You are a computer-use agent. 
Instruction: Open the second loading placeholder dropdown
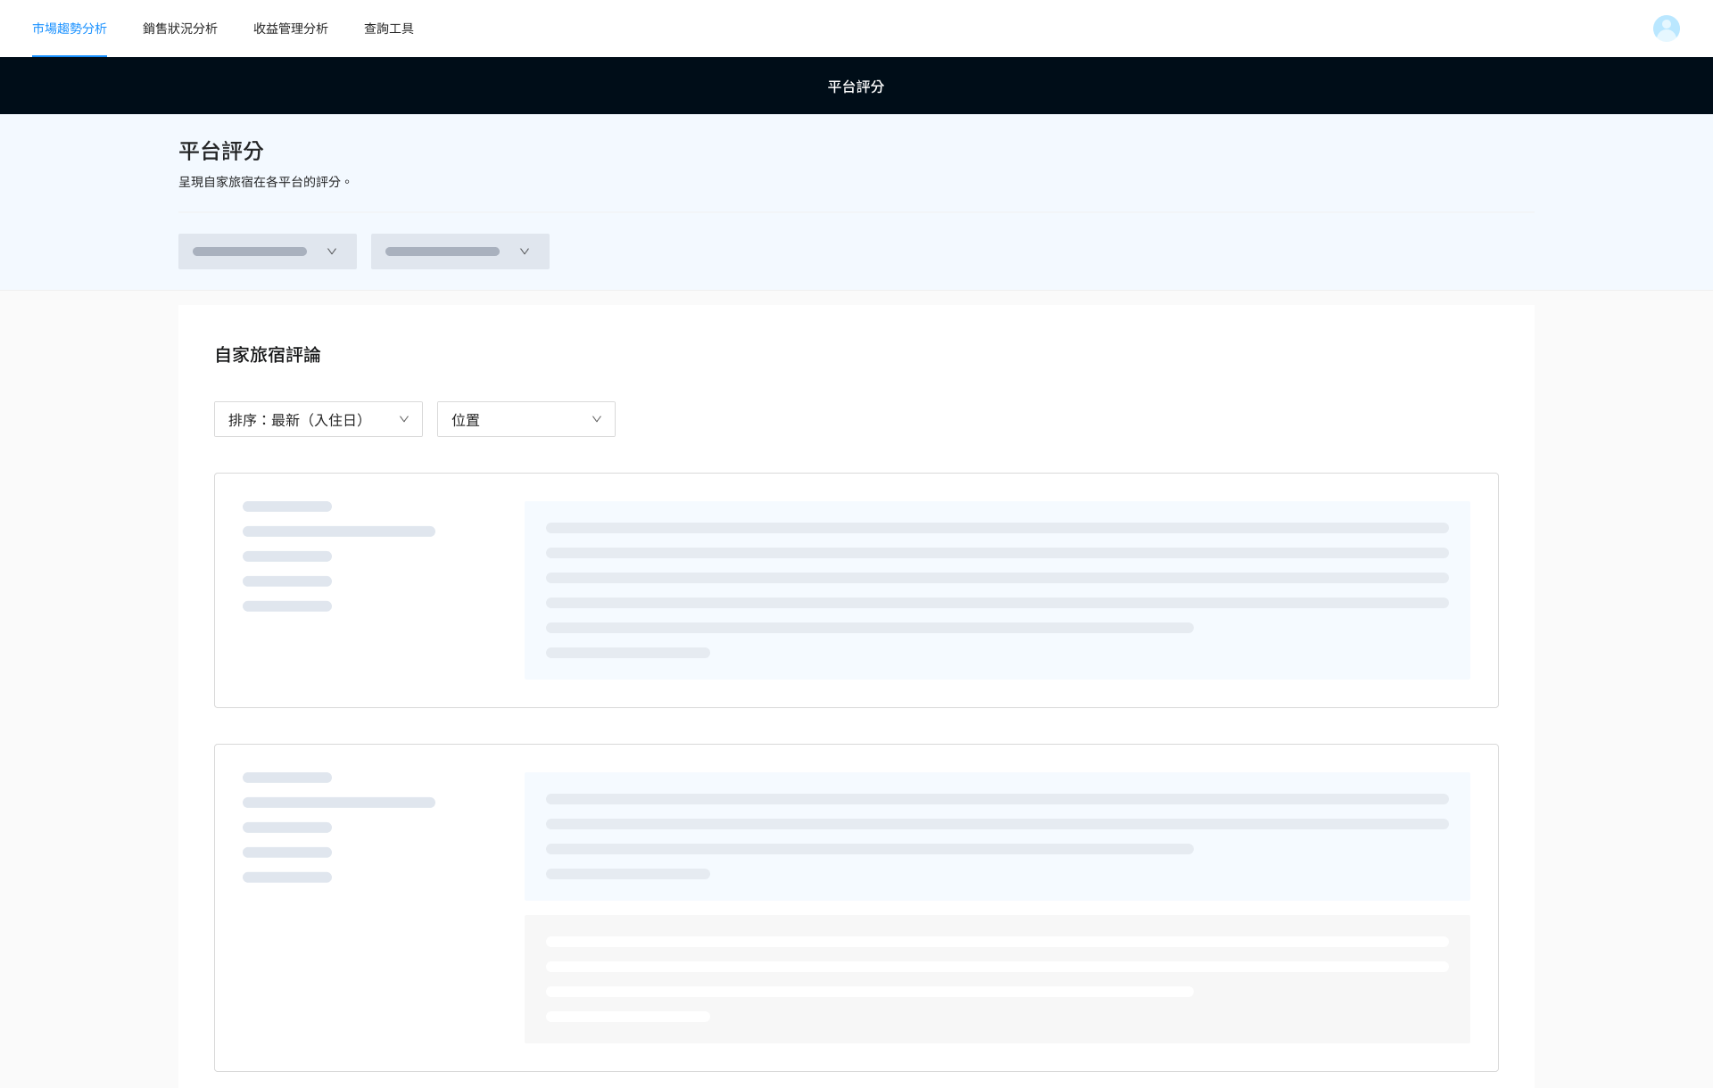(460, 251)
